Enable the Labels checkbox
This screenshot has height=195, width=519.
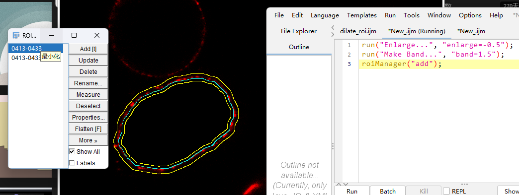[x=72, y=163]
